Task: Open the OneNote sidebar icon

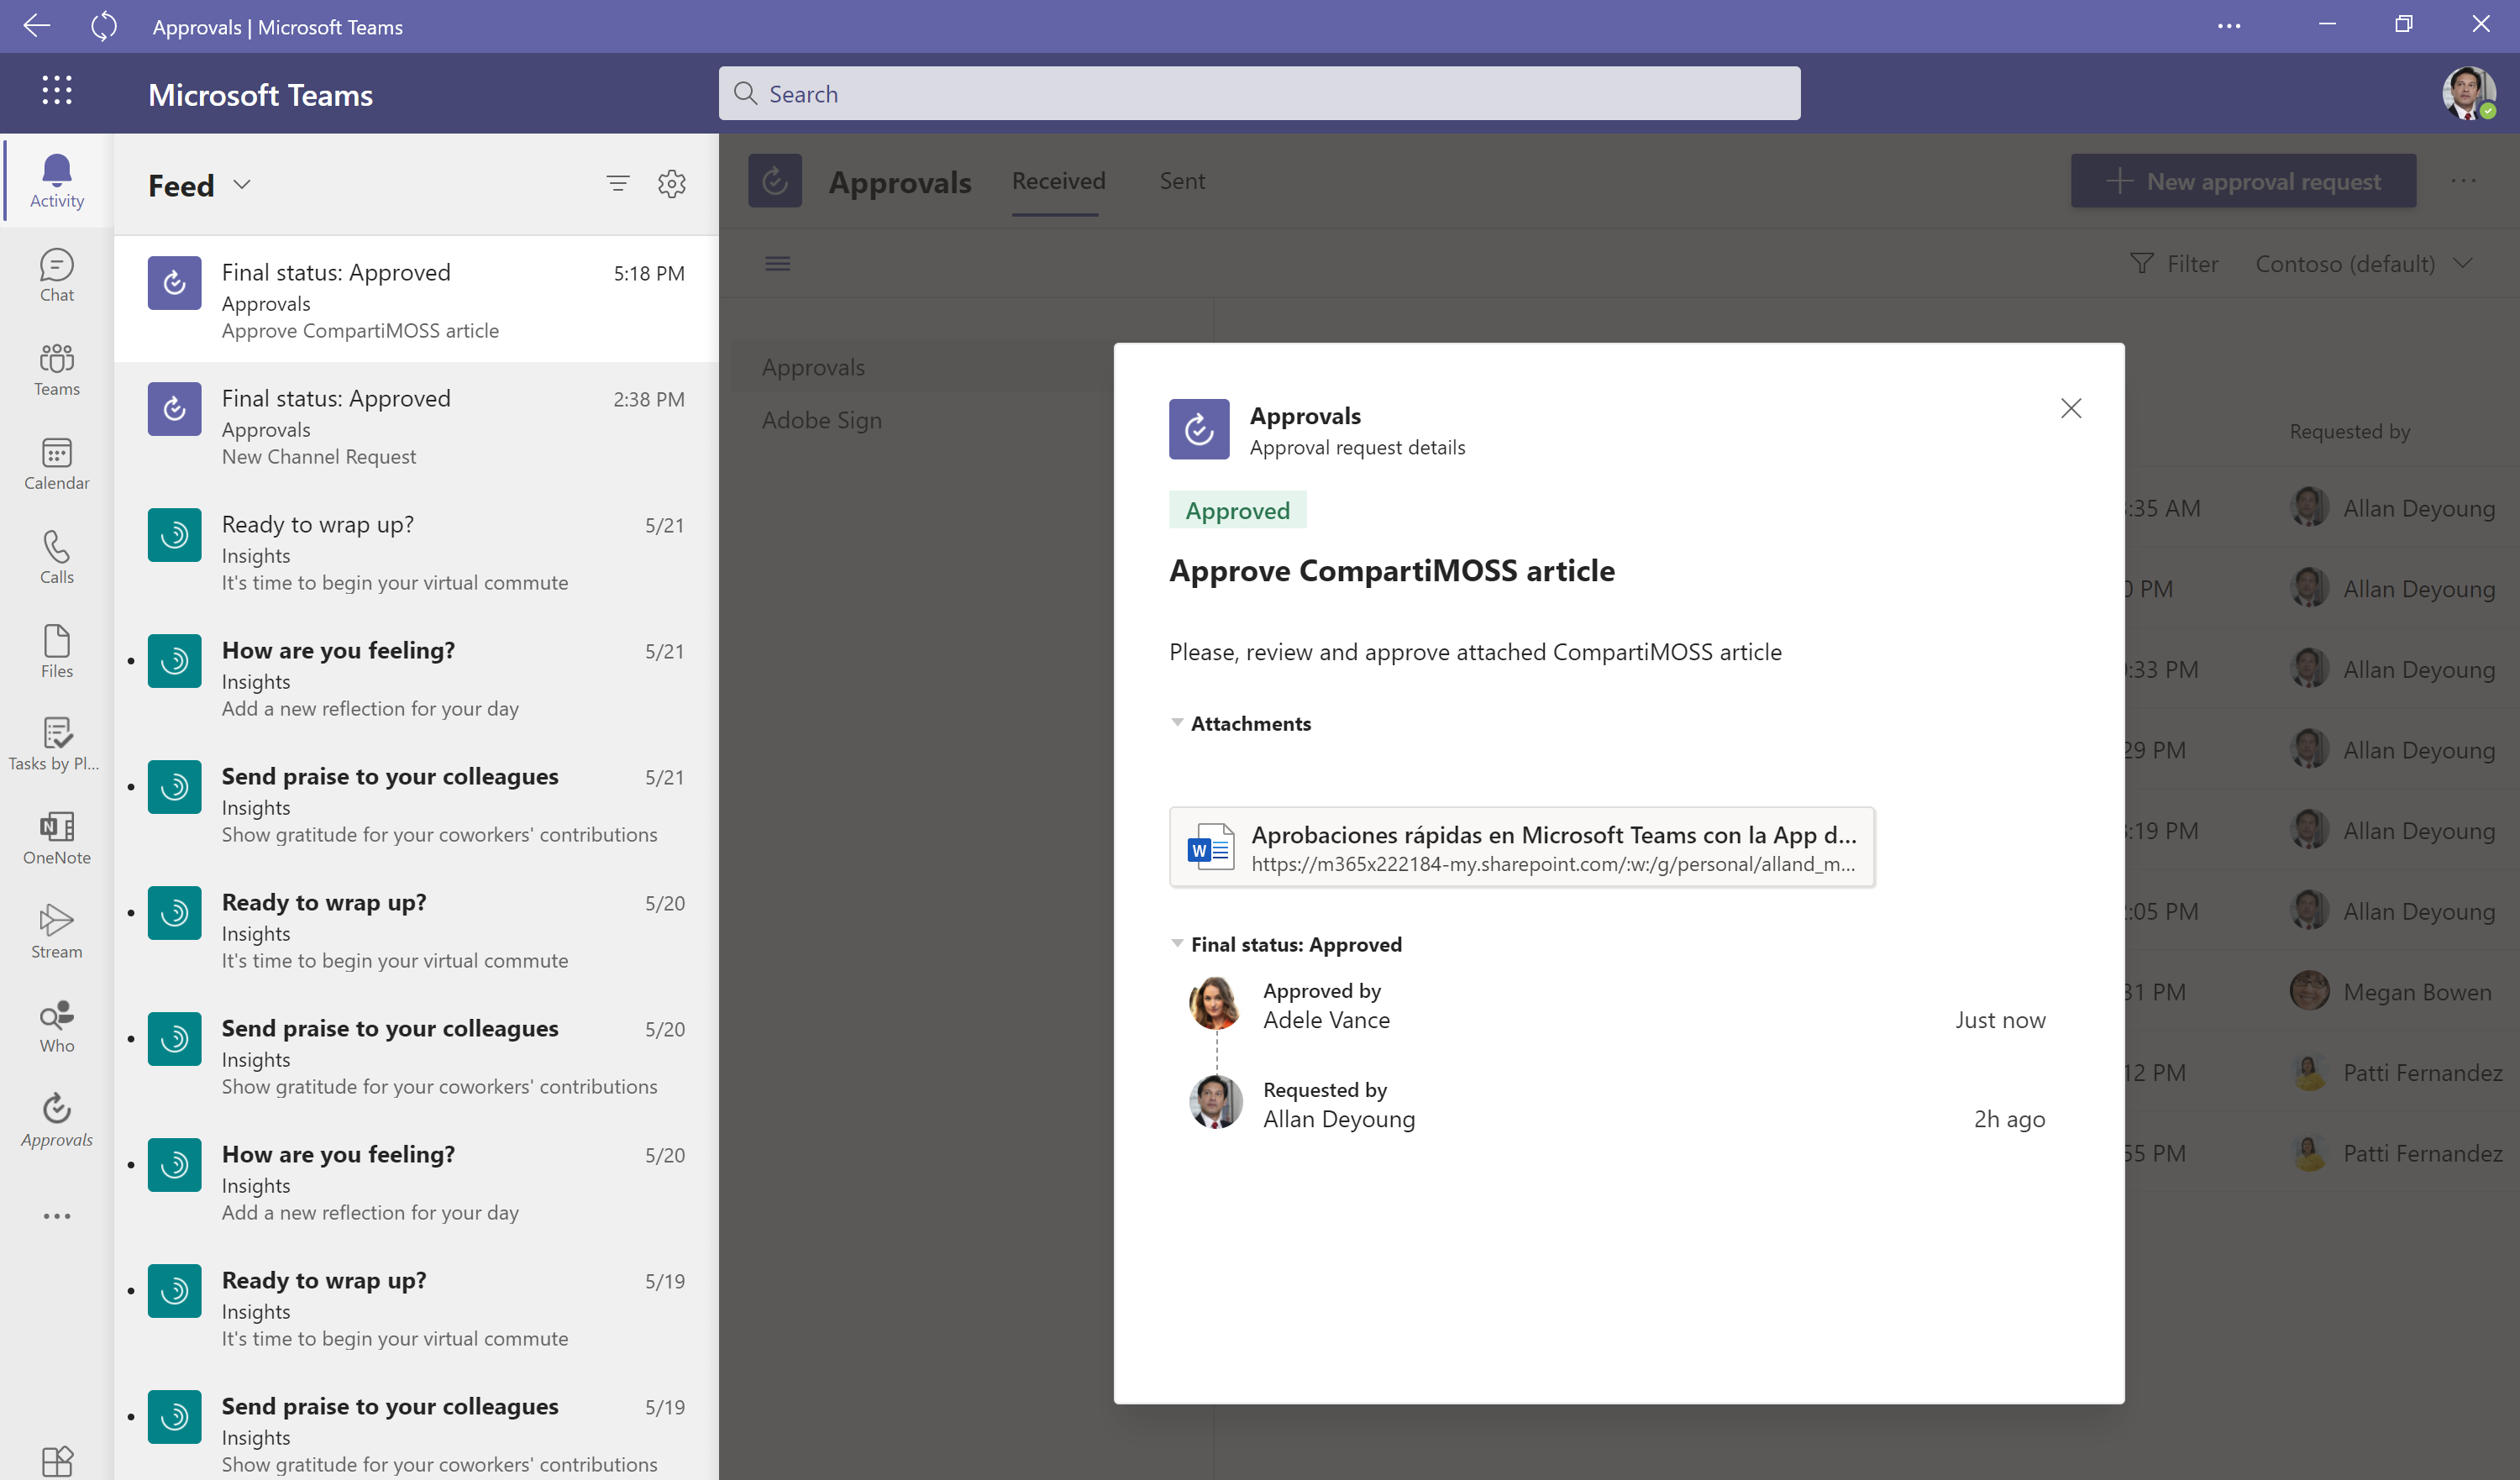Action: [x=56, y=838]
